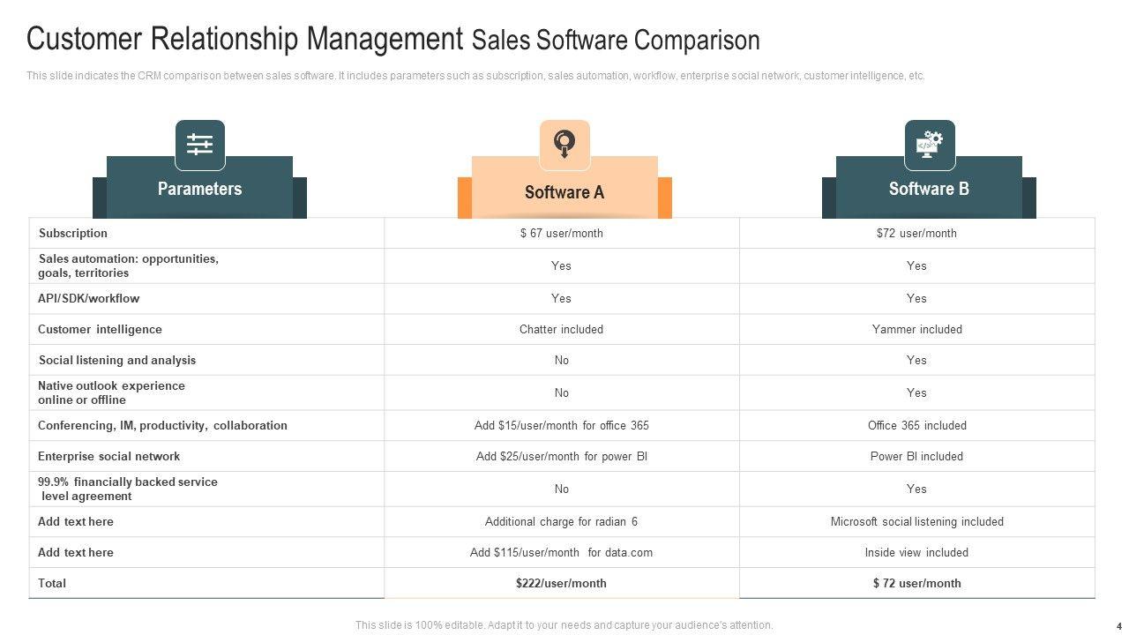Click the sliders icon above Parameters
The width and height of the screenshot is (1129, 635).
[x=200, y=145]
